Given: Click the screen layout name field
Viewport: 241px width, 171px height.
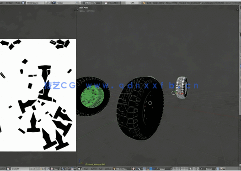Looking at the screenshot, I should 35,3.
